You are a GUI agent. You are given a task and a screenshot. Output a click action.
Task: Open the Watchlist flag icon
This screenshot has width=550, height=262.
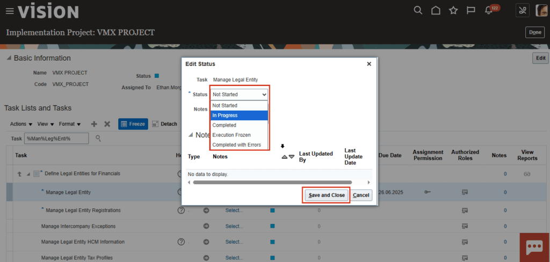point(471,11)
